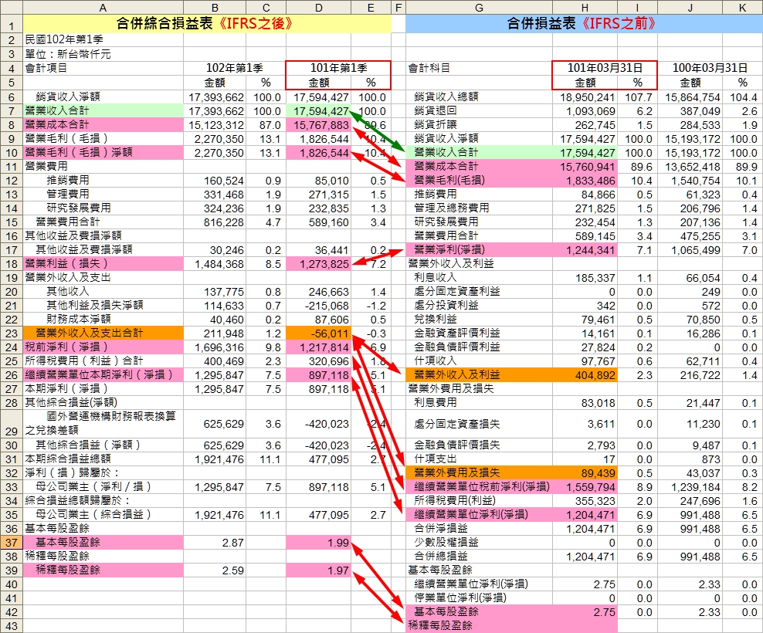
Task: Select EPS value 2.59 in column B
Action: tap(215, 570)
